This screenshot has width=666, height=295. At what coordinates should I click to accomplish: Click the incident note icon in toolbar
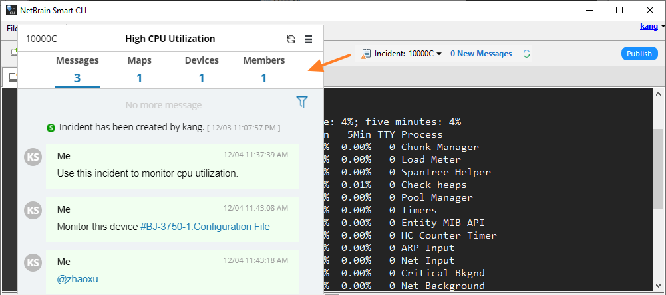(366, 54)
